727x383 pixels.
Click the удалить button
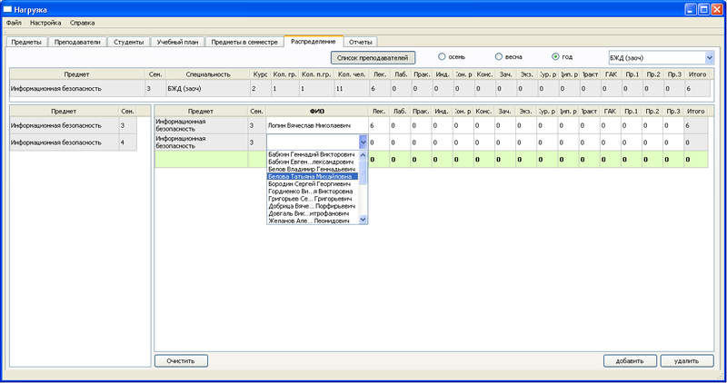[x=687, y=361]
